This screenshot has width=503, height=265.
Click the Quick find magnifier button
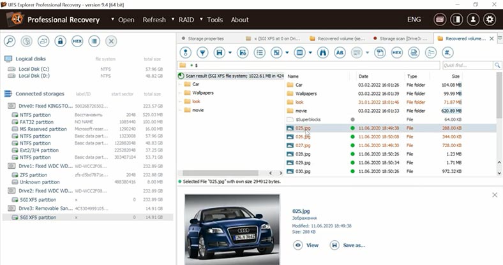497,65
